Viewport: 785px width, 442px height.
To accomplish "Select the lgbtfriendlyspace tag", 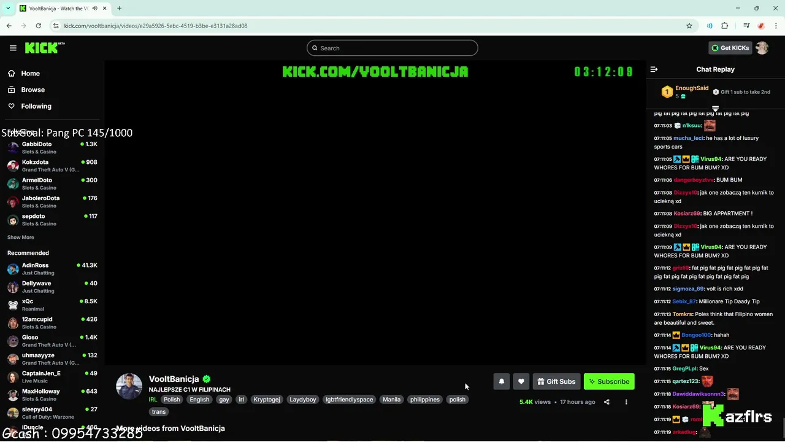I will (x=350, y=400).
